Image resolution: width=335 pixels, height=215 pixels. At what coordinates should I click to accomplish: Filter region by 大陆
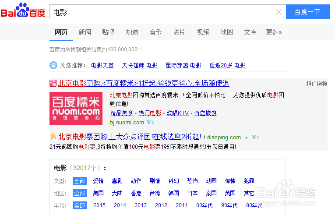[117, 193]
